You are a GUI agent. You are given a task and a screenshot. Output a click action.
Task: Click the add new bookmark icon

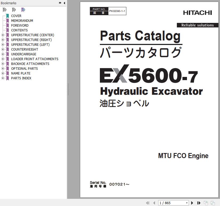pos(14,10)
